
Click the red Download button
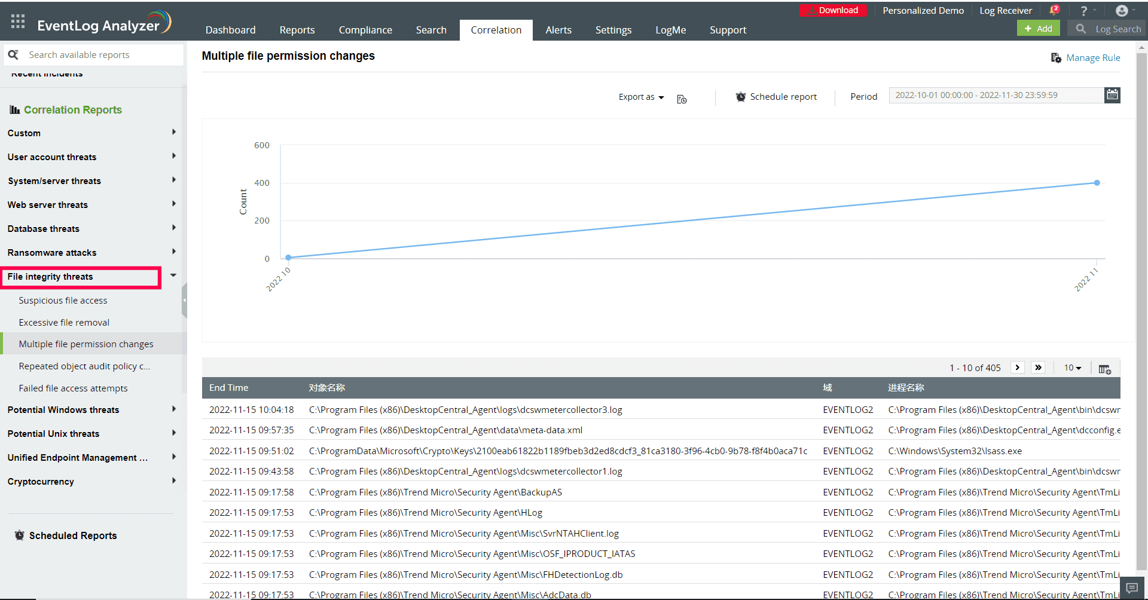point(833,10)
